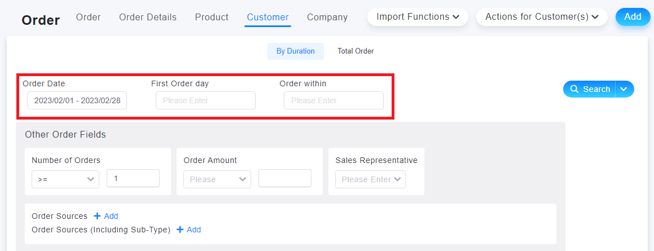Click the plus icon beside Order Sources
654x251 pixels.
(97, 216)
